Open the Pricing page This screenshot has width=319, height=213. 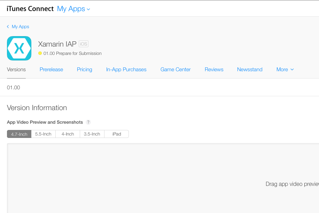[x=84, y=69]
